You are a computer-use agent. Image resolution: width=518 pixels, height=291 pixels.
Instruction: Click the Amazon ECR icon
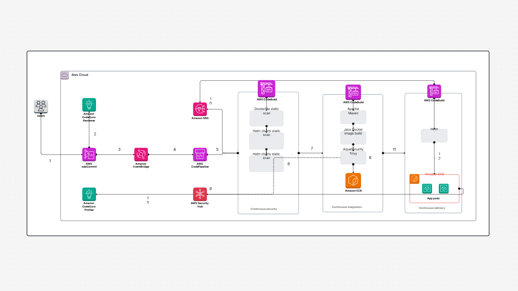[353, 181]
